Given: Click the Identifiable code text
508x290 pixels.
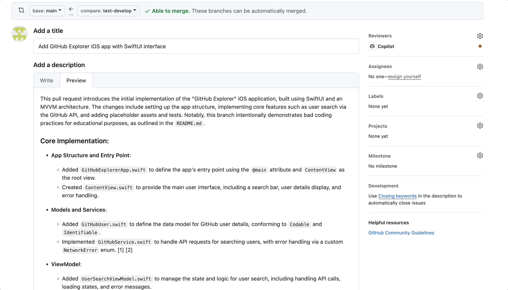Looking at the screenshot, I should click(x=81, y=233).
